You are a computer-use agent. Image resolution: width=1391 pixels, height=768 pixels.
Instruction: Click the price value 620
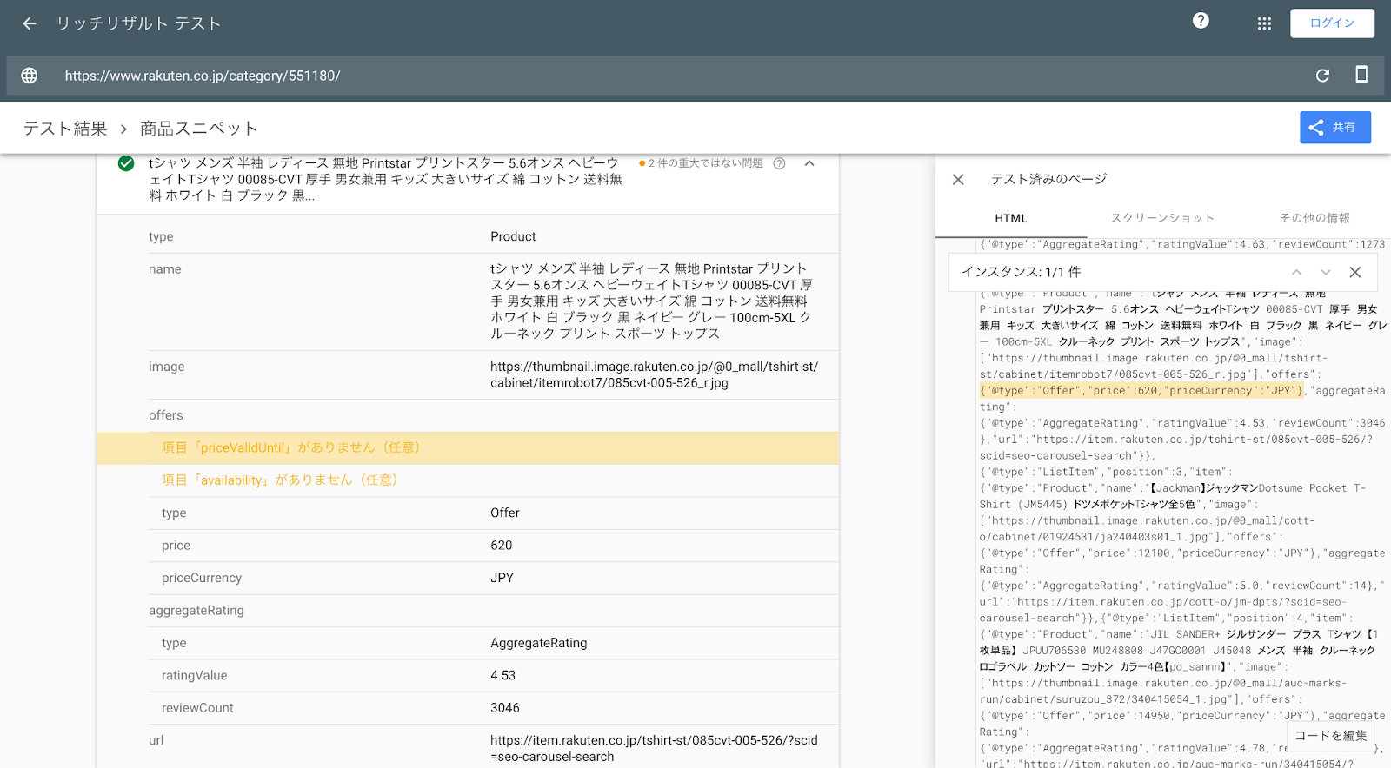[502, 546]
